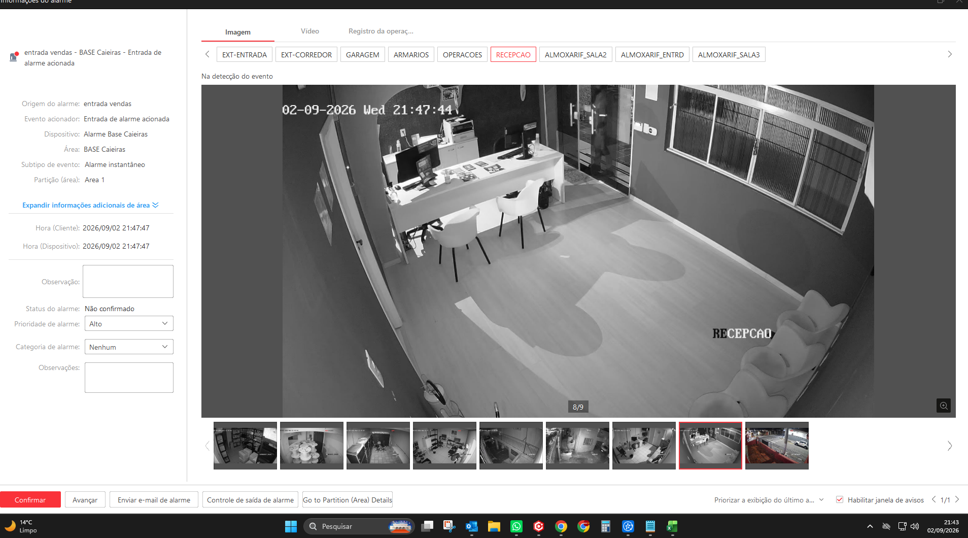Open Priorizar a exibição dropdown
The height and width of the screenshot is (538, 968).
[x=769, y=500]
